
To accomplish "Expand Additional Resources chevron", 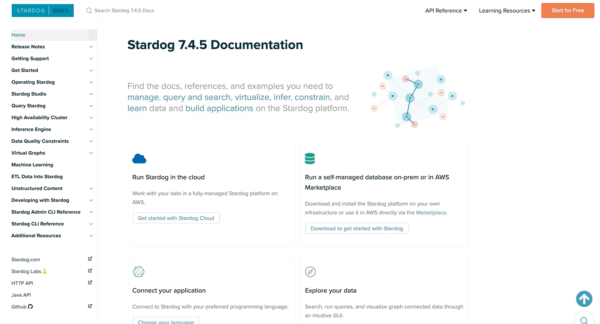I will coord(91,236).
